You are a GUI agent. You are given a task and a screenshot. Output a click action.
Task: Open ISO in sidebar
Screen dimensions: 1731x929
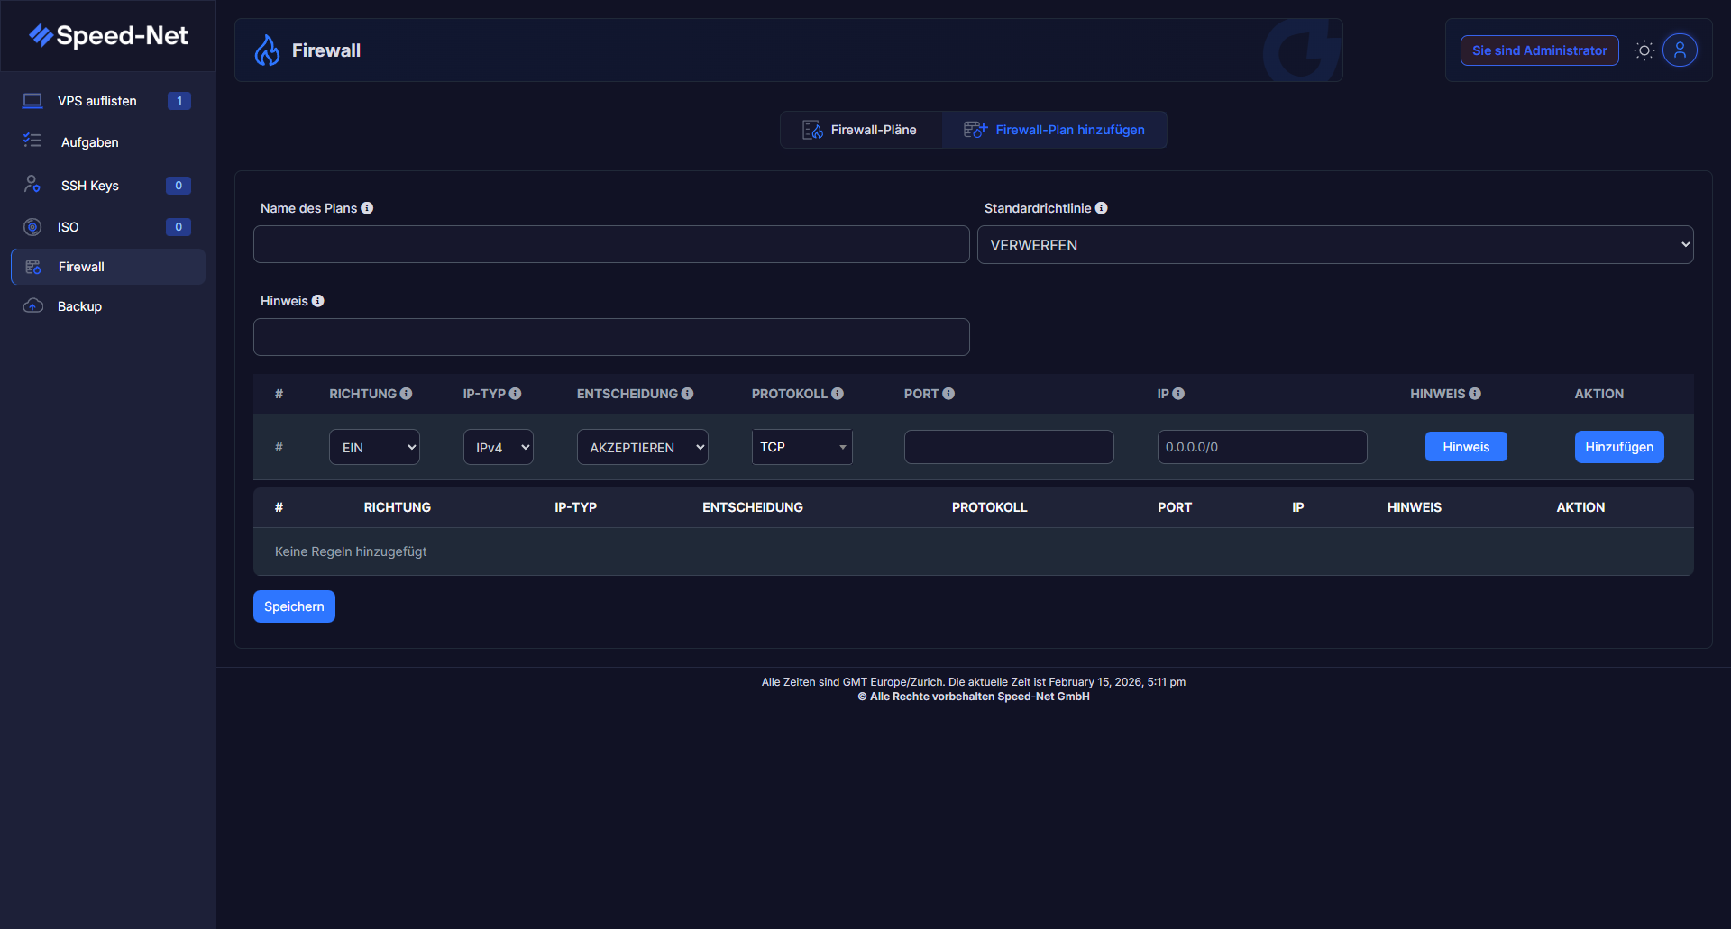coord(108,227)
